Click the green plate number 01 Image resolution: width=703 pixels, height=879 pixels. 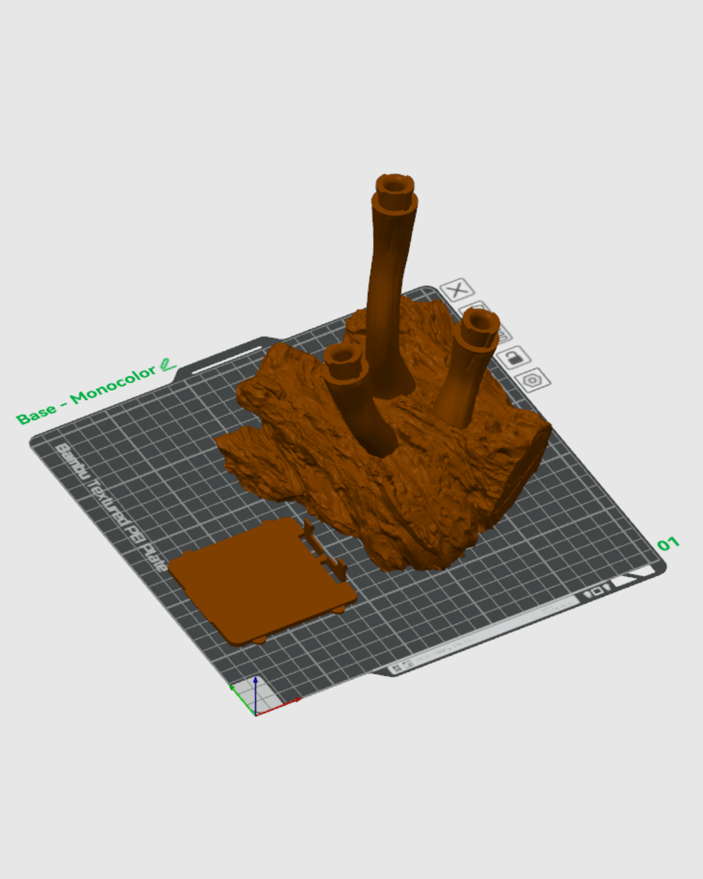click(x=668, y=544)
